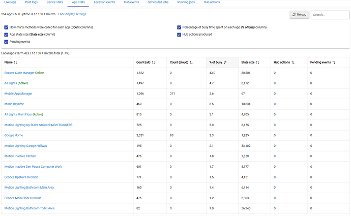Uncheck the Count columns checkbox
This screenshot has height=216, width=351.
pos(6,27)
